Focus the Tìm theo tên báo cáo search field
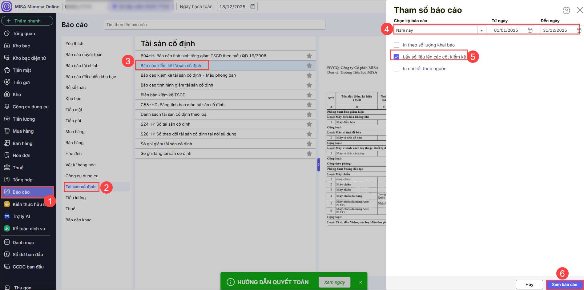 click(215, 25)
